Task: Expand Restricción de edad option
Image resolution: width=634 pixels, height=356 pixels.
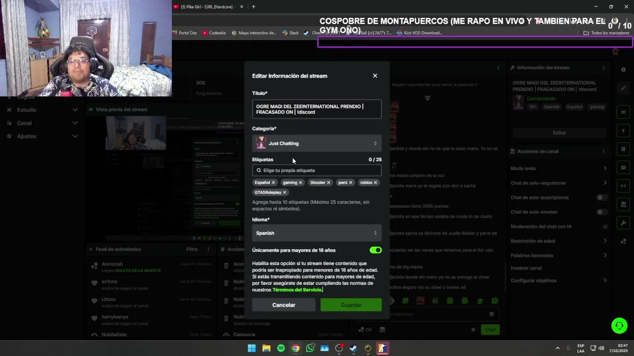Action: [559, 241]
